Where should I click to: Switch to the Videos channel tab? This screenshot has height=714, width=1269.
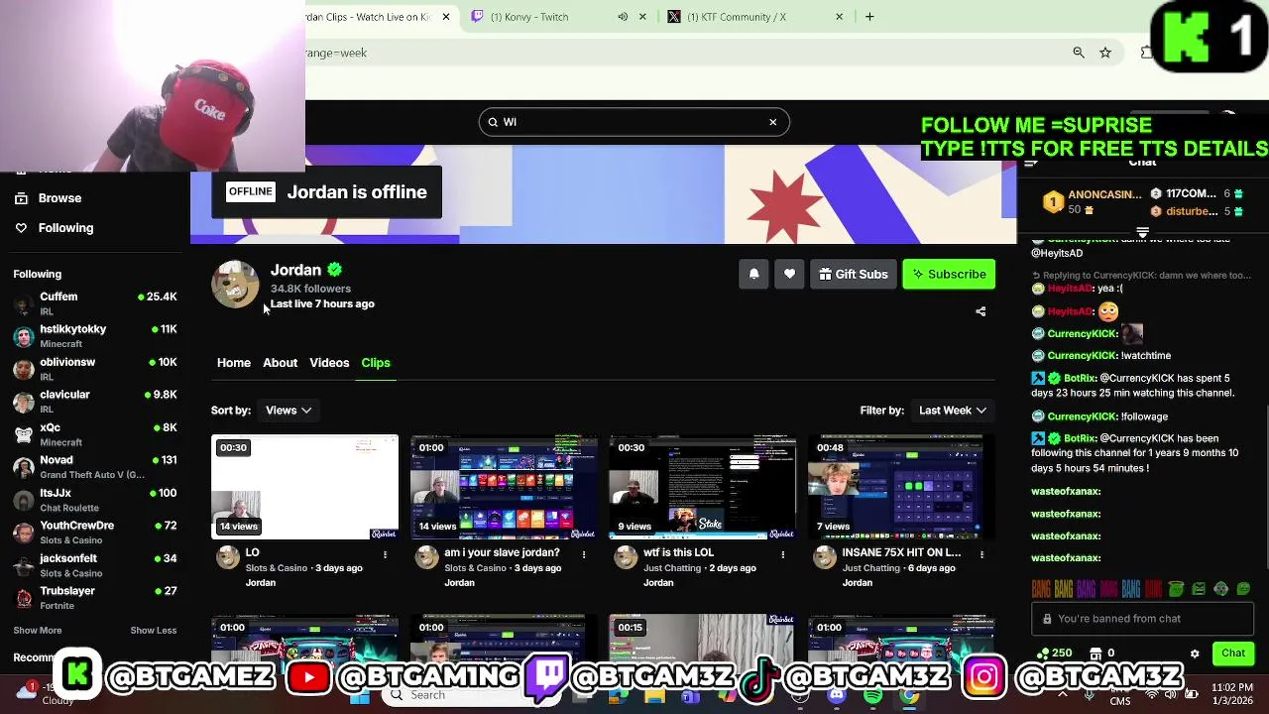[x=329, y=363]
